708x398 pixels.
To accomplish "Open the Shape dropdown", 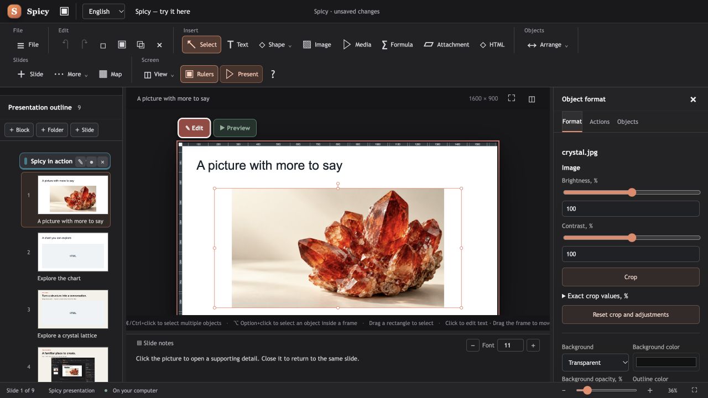I will (275, 45).
